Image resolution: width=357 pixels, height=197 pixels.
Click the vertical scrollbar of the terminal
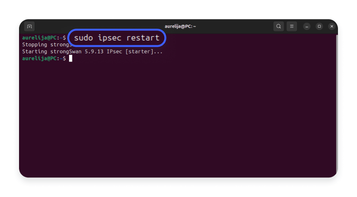coord(337,104)
